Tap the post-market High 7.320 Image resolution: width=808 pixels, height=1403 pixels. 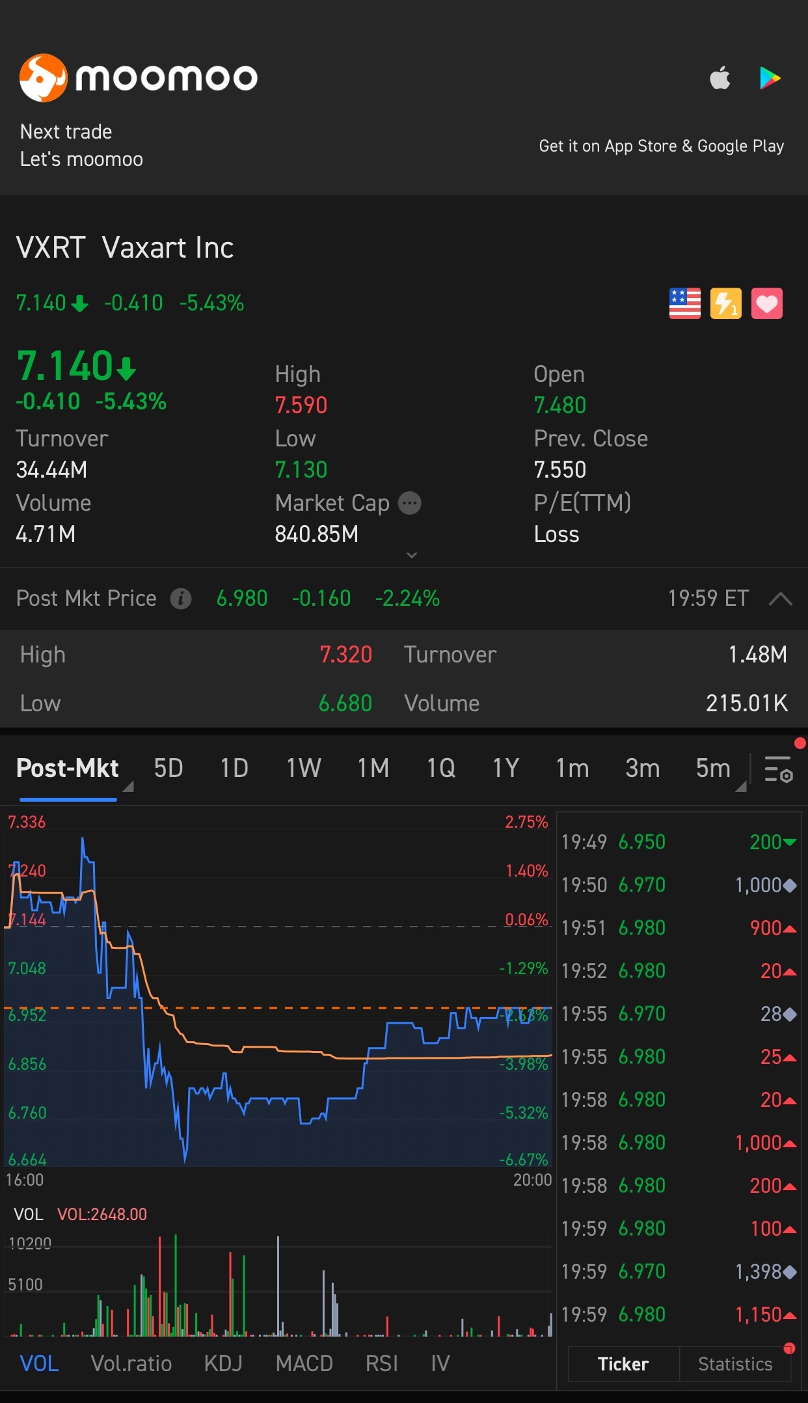345,654
